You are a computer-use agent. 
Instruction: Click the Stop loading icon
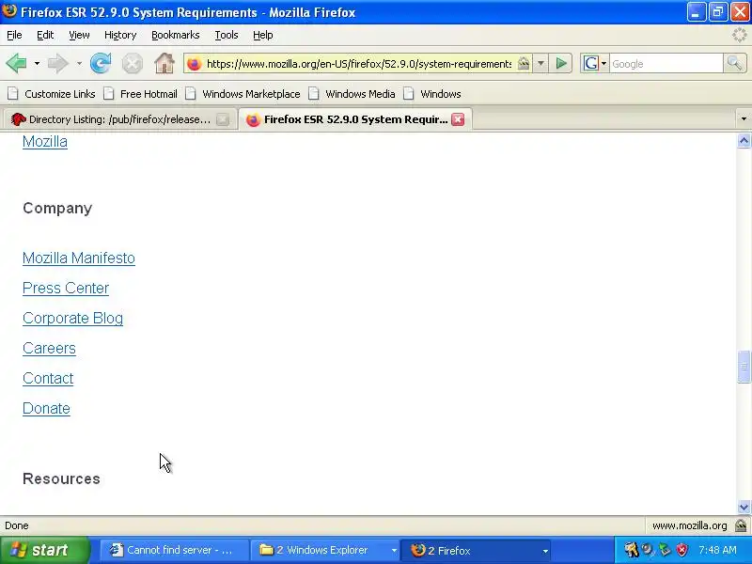tap(132, 63)
